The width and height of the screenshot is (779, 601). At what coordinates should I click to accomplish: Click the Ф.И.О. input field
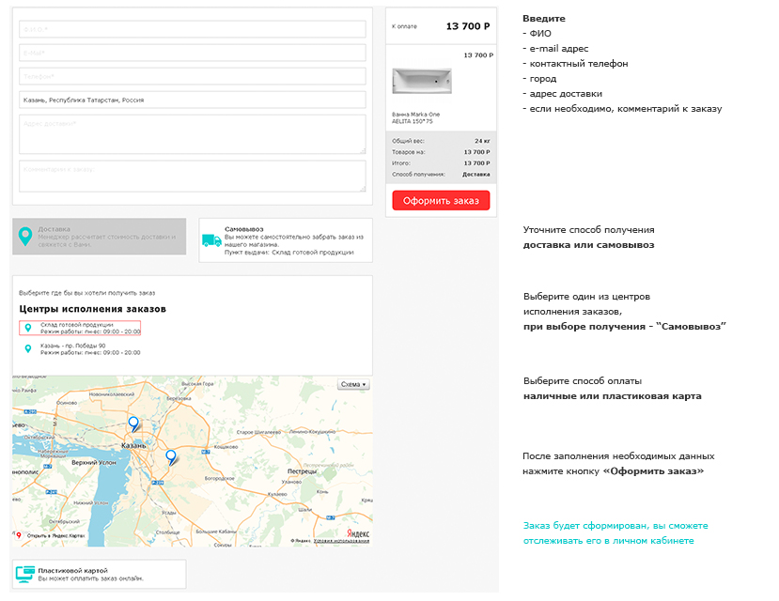pos(192,29)
